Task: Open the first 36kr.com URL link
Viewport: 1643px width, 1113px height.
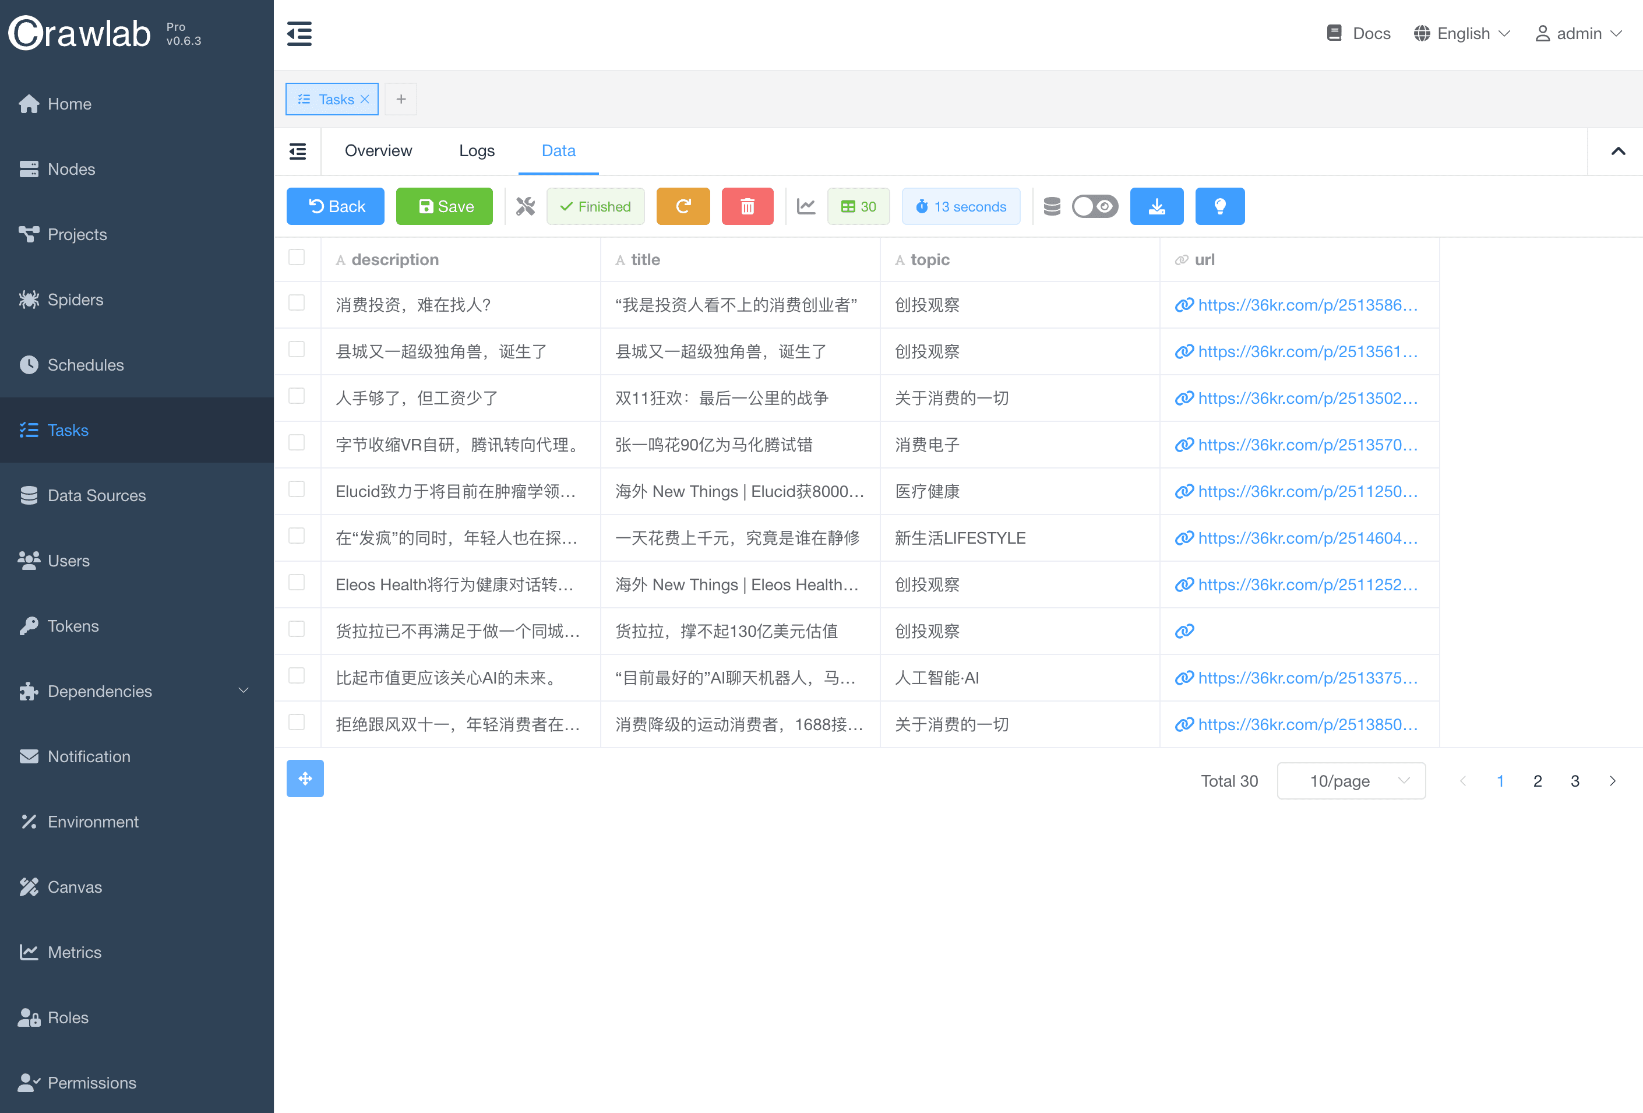Action: 1306,305
